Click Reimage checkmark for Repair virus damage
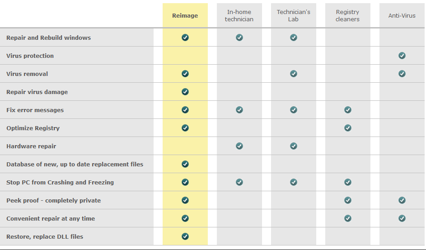 click(x=185, y=92)
